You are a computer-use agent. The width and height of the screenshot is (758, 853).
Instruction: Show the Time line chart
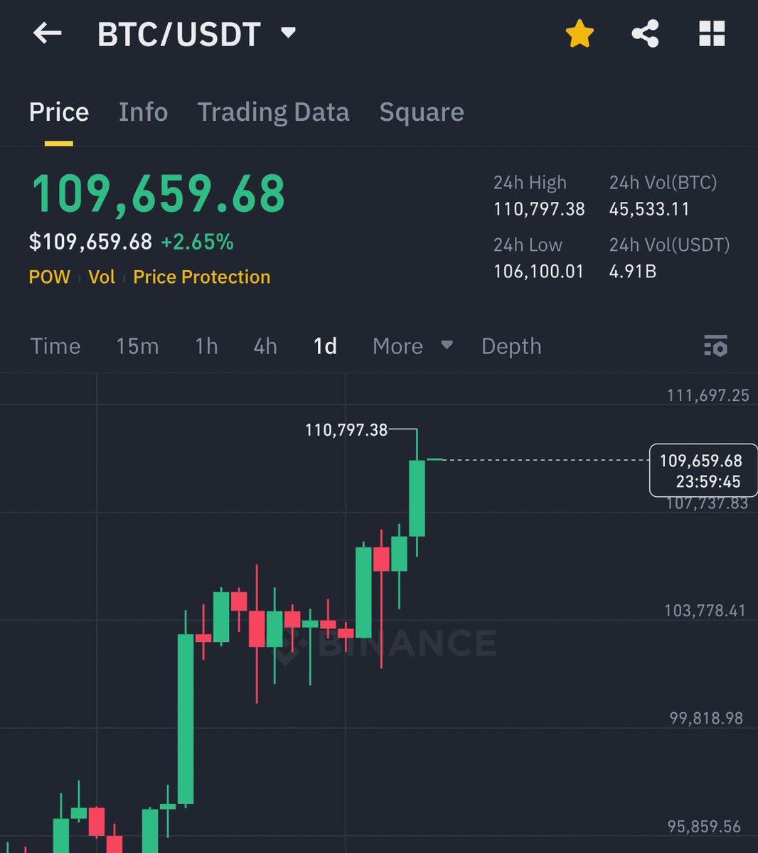[x=55, y=346]
